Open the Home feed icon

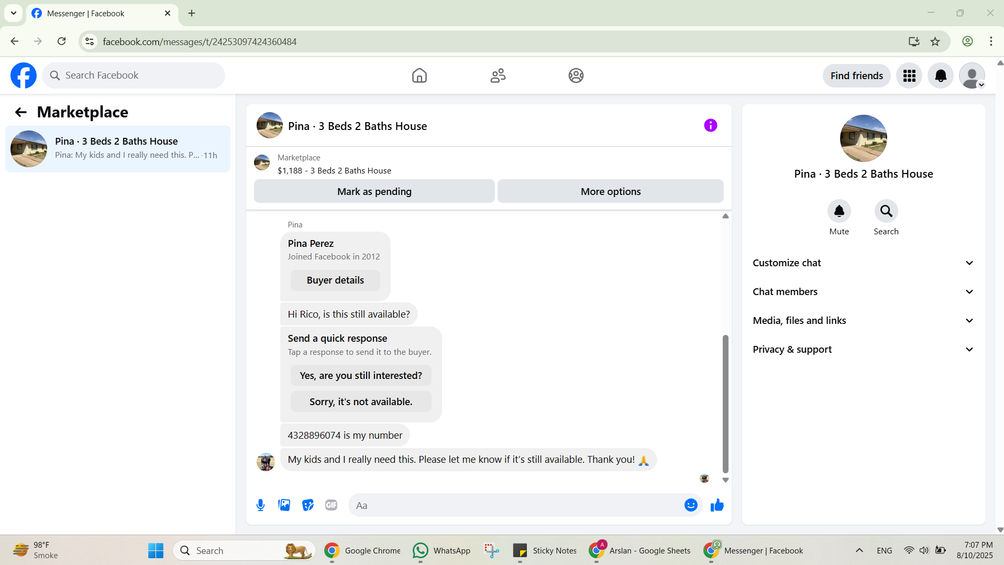419,75
